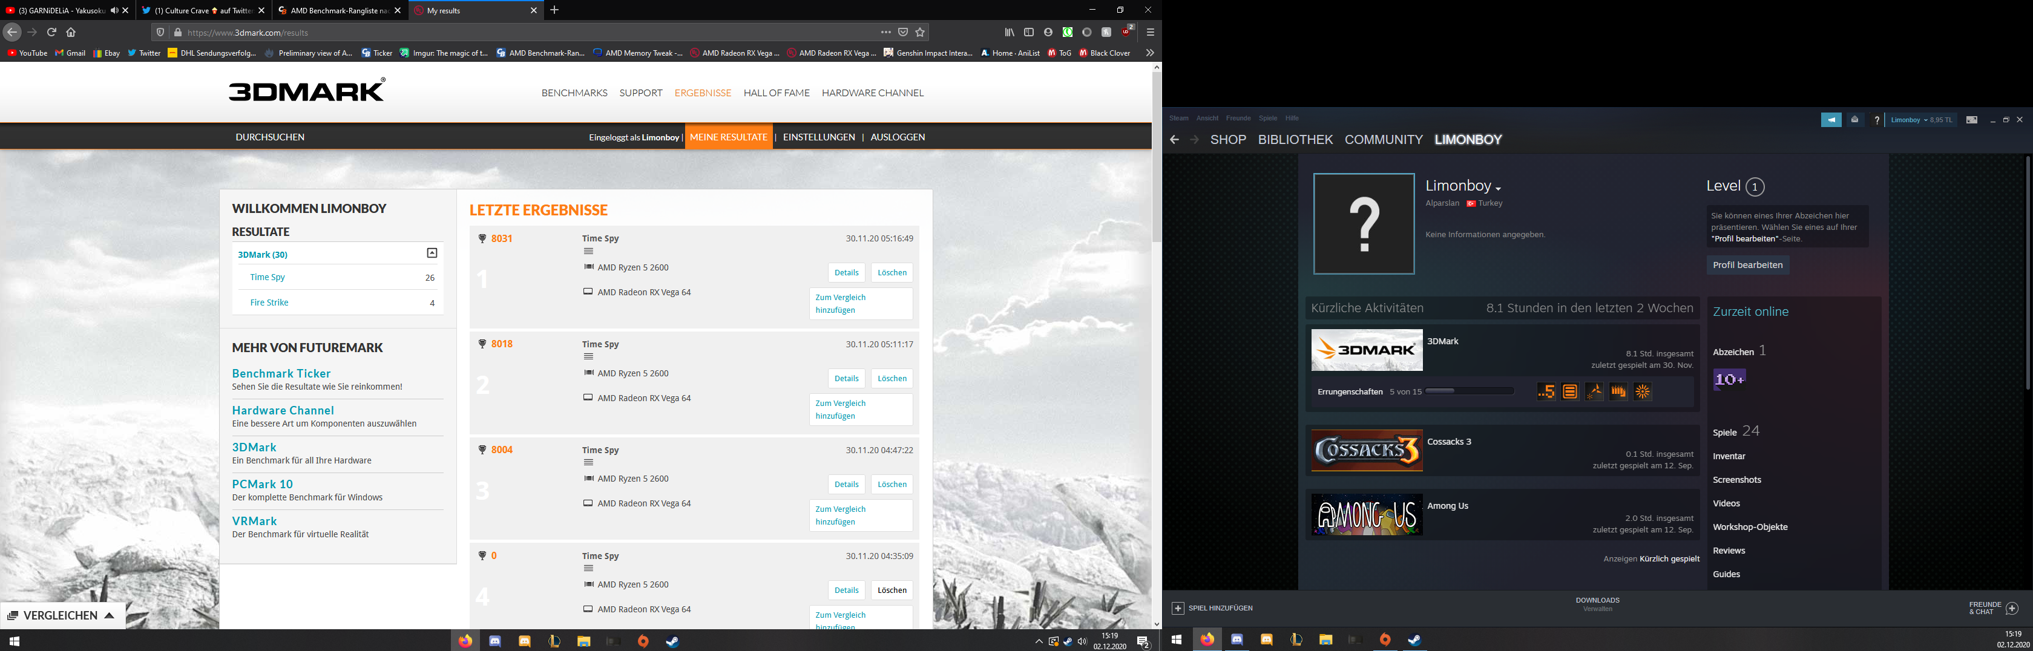
Task: Open League of Legends on right taskbar
Action: pos(1296,640)
